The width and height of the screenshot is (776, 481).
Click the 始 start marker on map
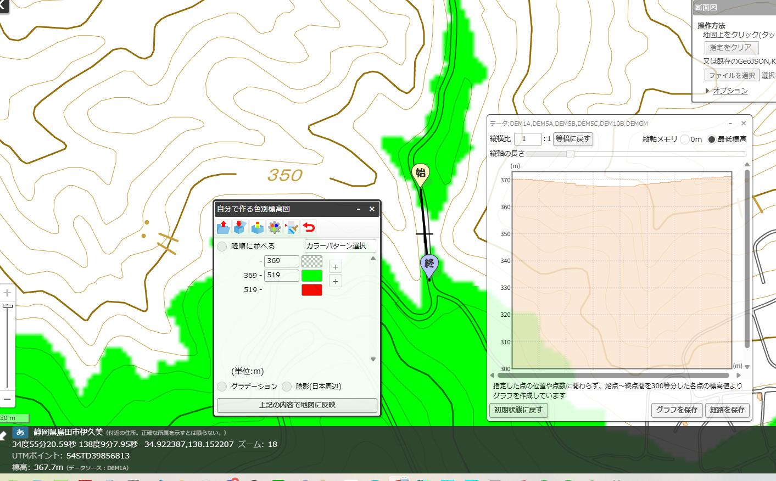point(421,175)
